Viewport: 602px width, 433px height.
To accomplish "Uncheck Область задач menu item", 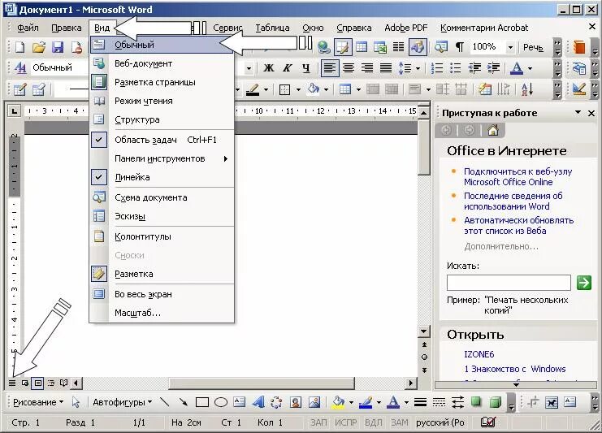I will tap(162, 140).
